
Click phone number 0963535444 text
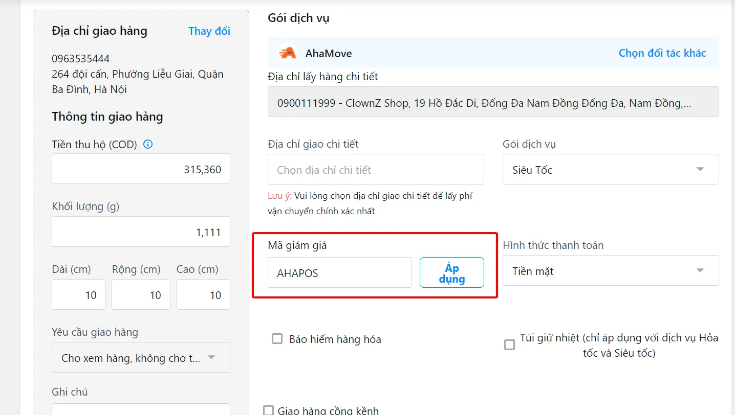[x=81, y=59]
